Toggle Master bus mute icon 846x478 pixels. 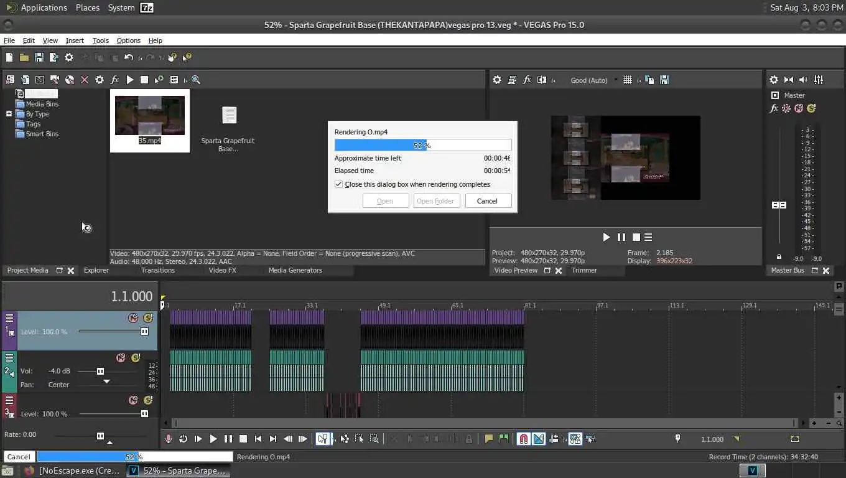(x=799, y=108)
